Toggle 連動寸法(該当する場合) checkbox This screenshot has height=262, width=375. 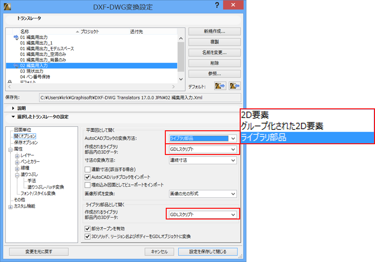[87, 169]
